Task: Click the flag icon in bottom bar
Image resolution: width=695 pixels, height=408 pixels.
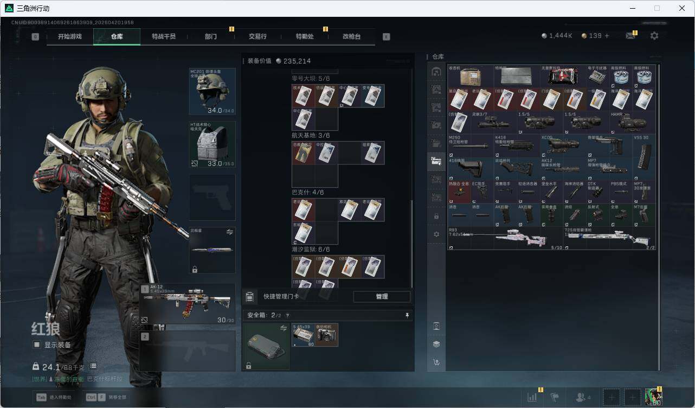Action: pyautogui.click(x=554, y=397)
